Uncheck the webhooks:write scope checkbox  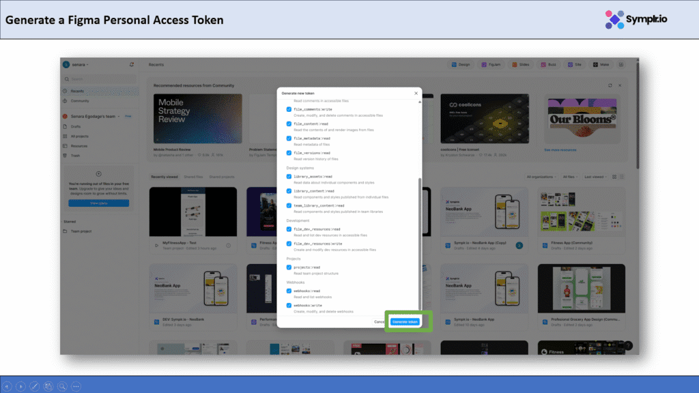coord(289,306)
